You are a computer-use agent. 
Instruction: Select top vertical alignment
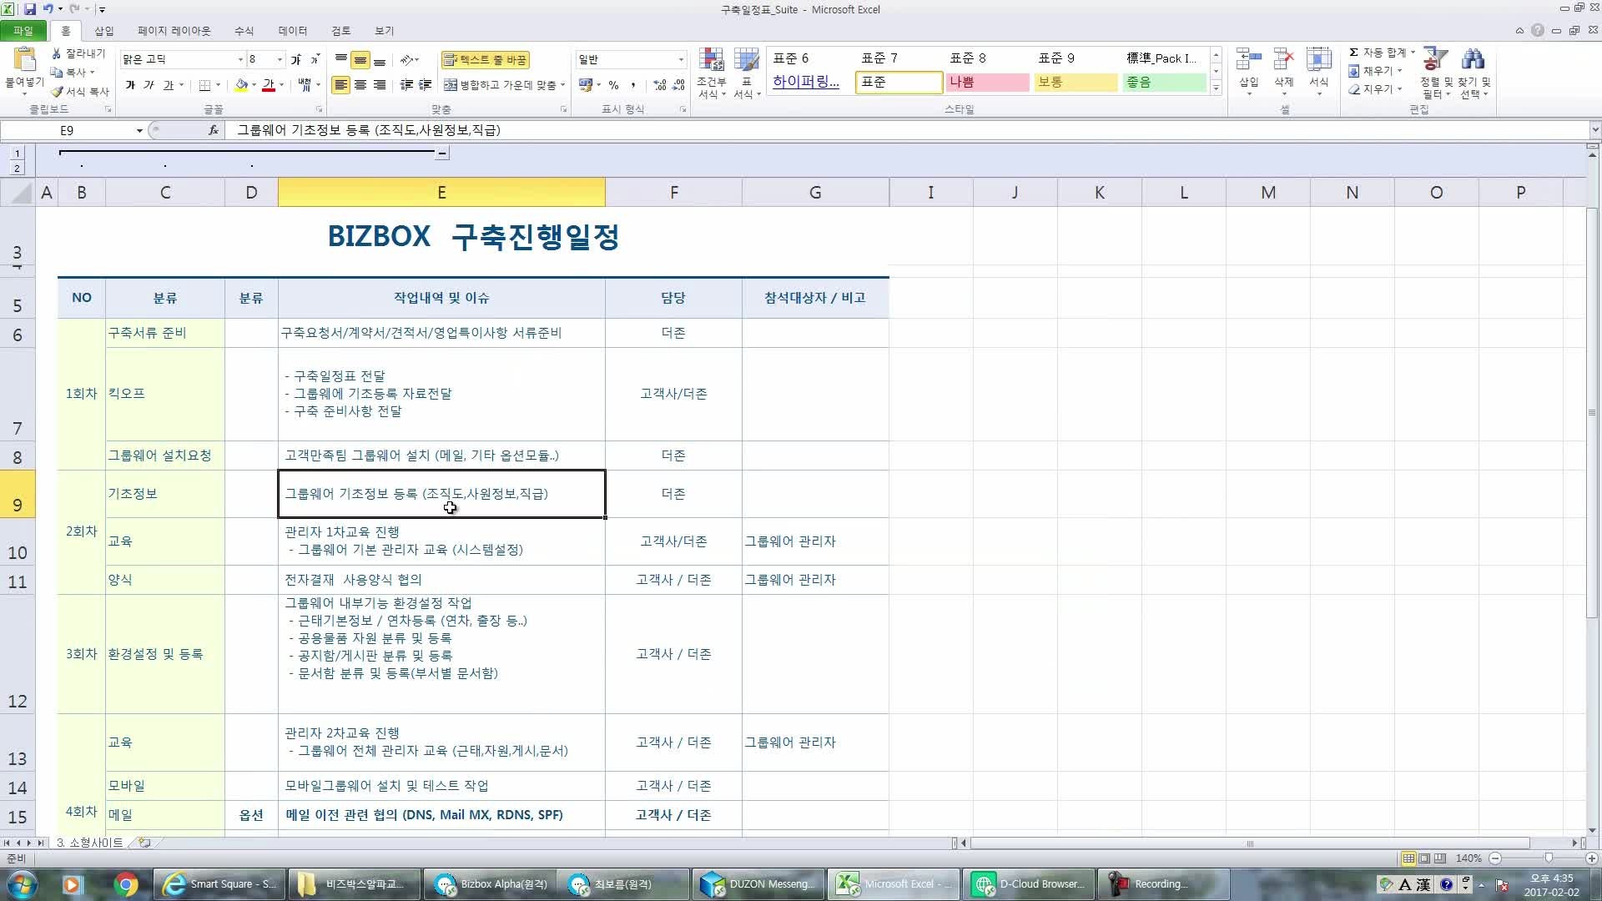click(x=341, y=59)
